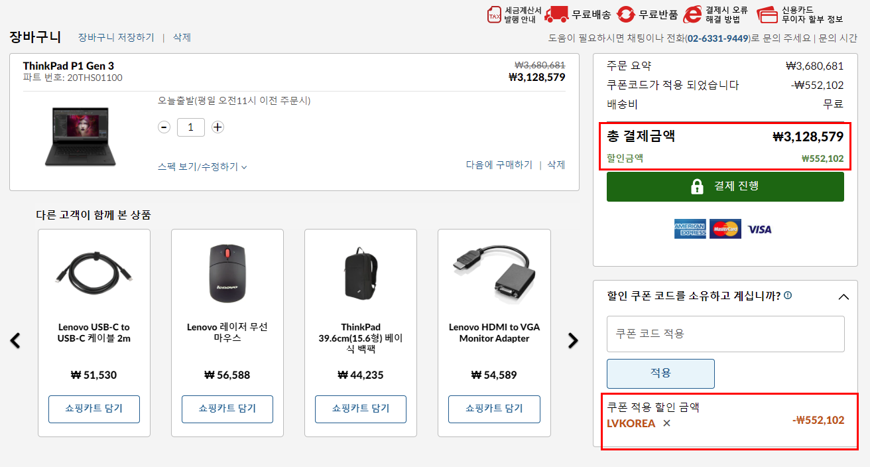The image size is (870, 467).
Task: Open the tax invoice (세금계산서) guide icon
Action: (495, 14)
